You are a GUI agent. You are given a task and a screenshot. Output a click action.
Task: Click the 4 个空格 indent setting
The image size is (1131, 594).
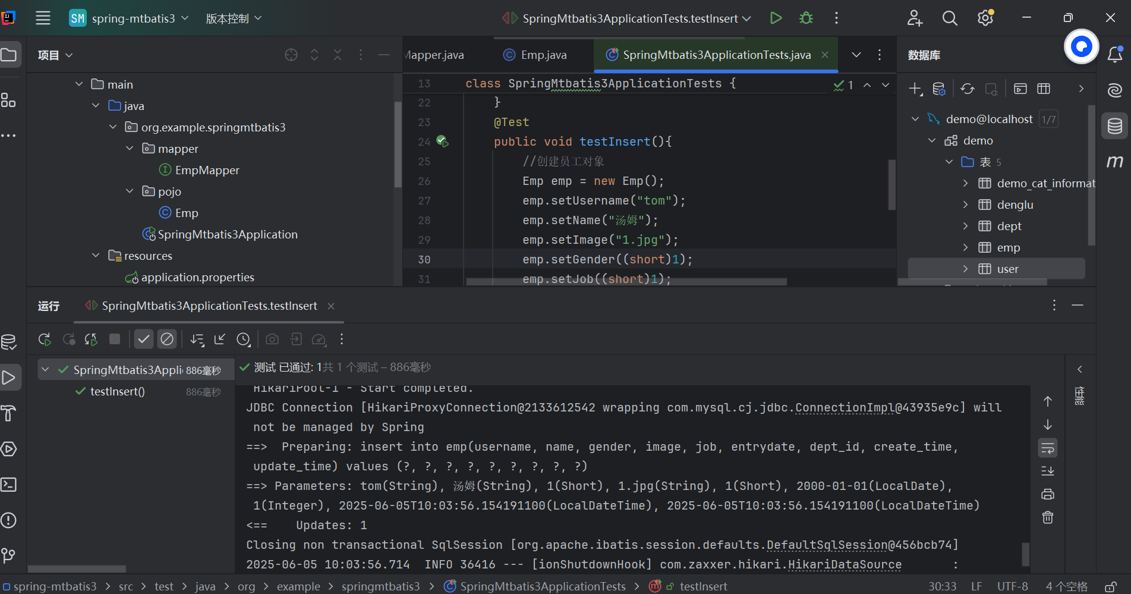coord(1067,586)
